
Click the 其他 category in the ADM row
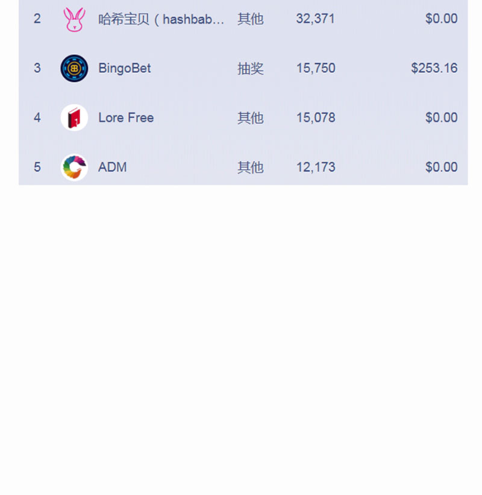point(251,167)
